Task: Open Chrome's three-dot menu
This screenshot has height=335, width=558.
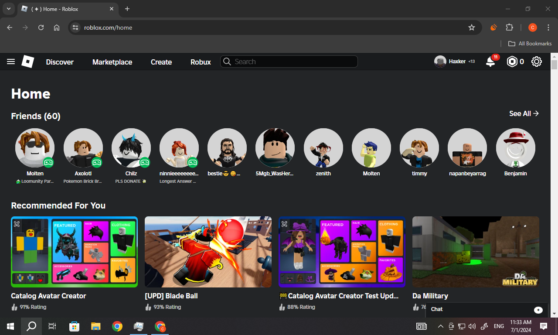Action: click(548, 27)
